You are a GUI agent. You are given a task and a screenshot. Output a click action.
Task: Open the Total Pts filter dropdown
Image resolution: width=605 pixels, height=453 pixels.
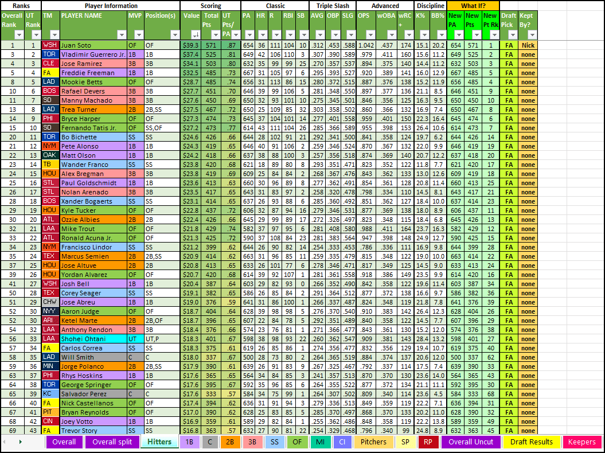click(x=216, y=35)
